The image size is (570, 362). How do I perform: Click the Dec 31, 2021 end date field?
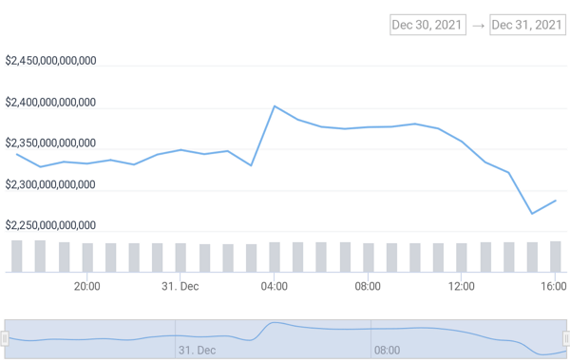coord(527,25)
